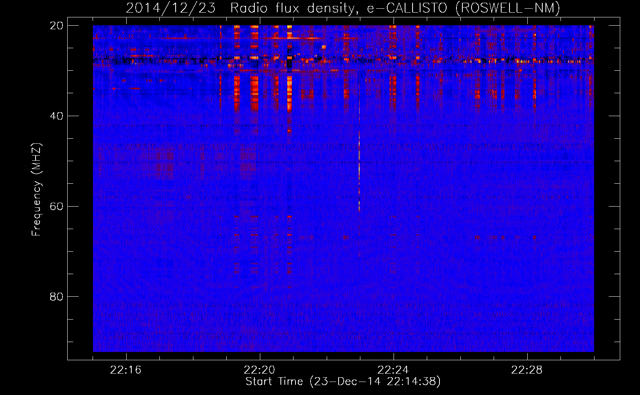Click the '20' frequency tick label
The image size is (640, 395).
(x=57, y=26)
